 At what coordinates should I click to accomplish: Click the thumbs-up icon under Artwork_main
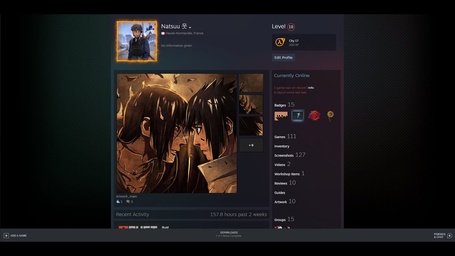tap(118, 202)
